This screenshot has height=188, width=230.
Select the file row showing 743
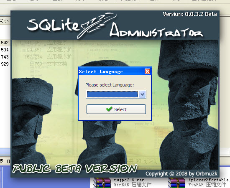[5, 57]
